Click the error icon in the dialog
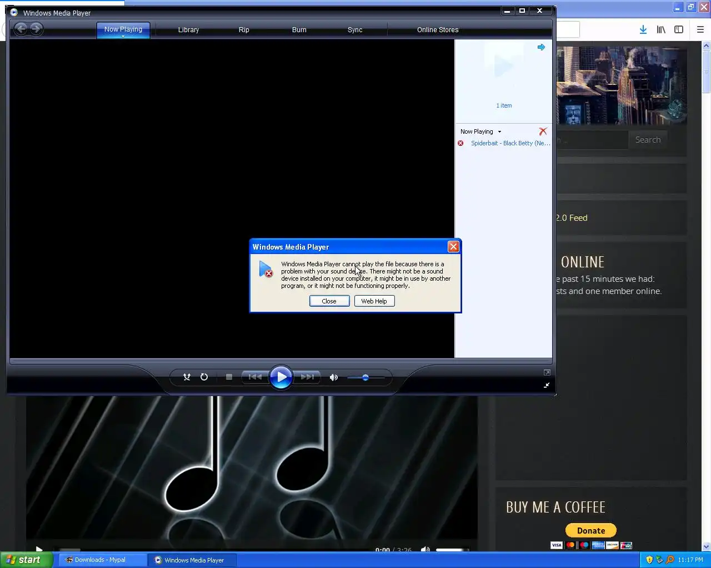The width and height of the screenshot is (711, 568). (x=266, y=270)
